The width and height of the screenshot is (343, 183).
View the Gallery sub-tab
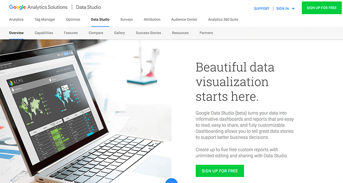point(120,33)
